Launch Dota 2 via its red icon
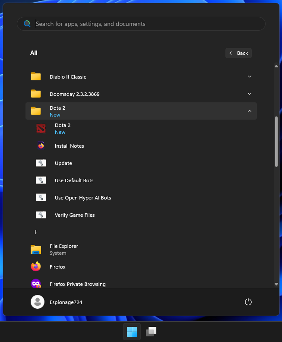 [41, 128]
